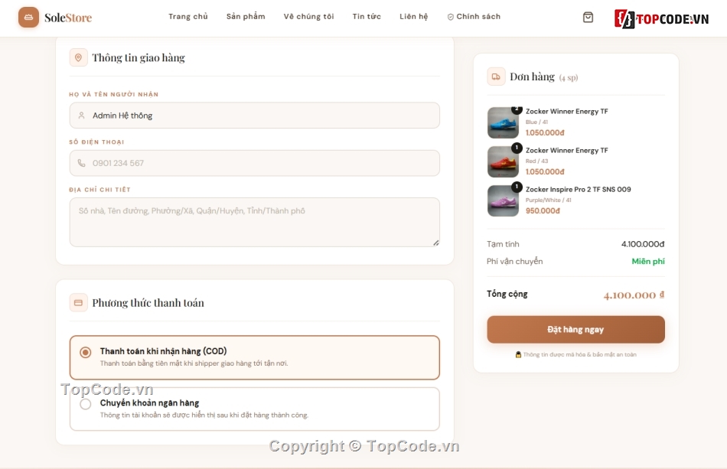The height and width of the screenshot is (469, 727).
Task: Click the Địa chỉ chi tiết textarea
Action: tap(255, 223)
